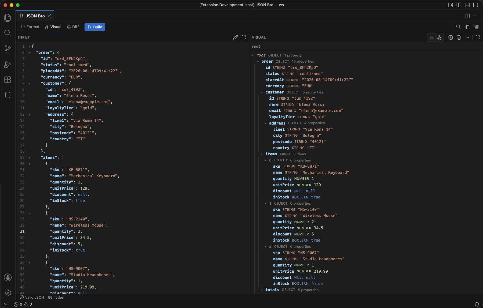The width and height of the screenshot is (483, 308).
Task: Maximize the INPUT panel with fullscreen icon
Action: pyautogui.click(x=244, y=37)
